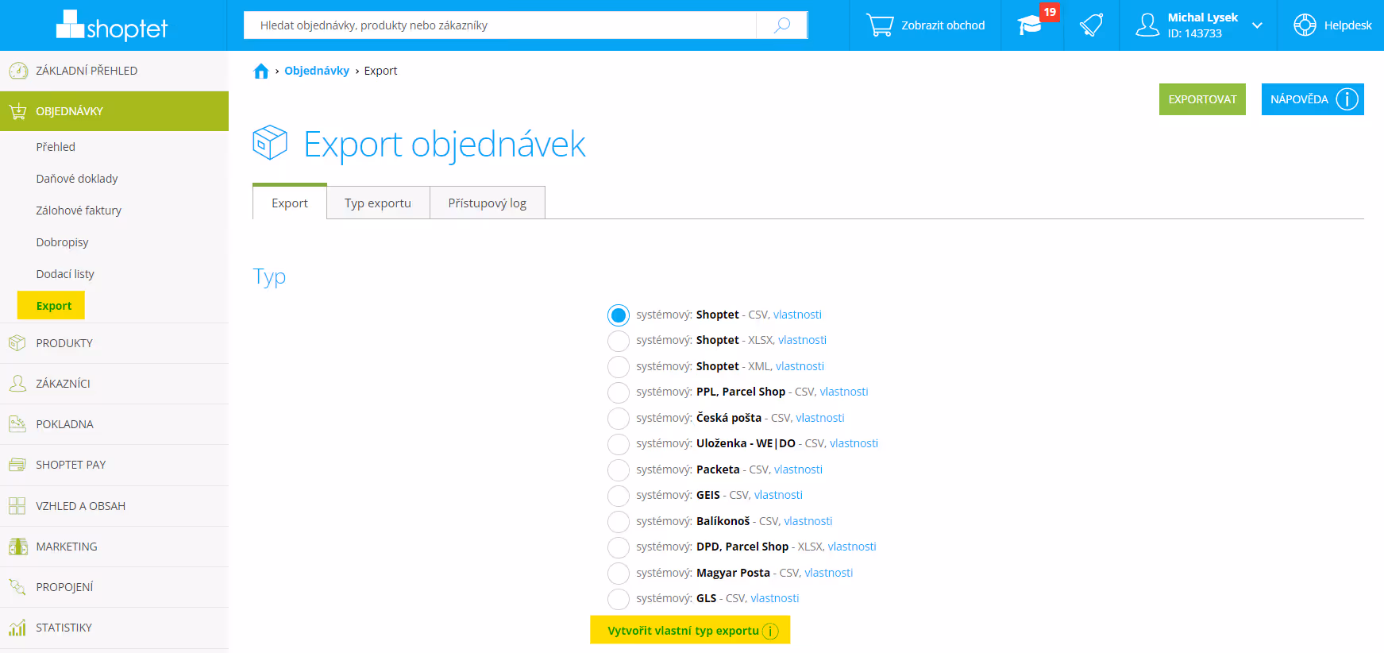Select Uloženka - WE|DO radio
Image resolution: width=1384 pixels, height=653 pixels.
[619, 444]
